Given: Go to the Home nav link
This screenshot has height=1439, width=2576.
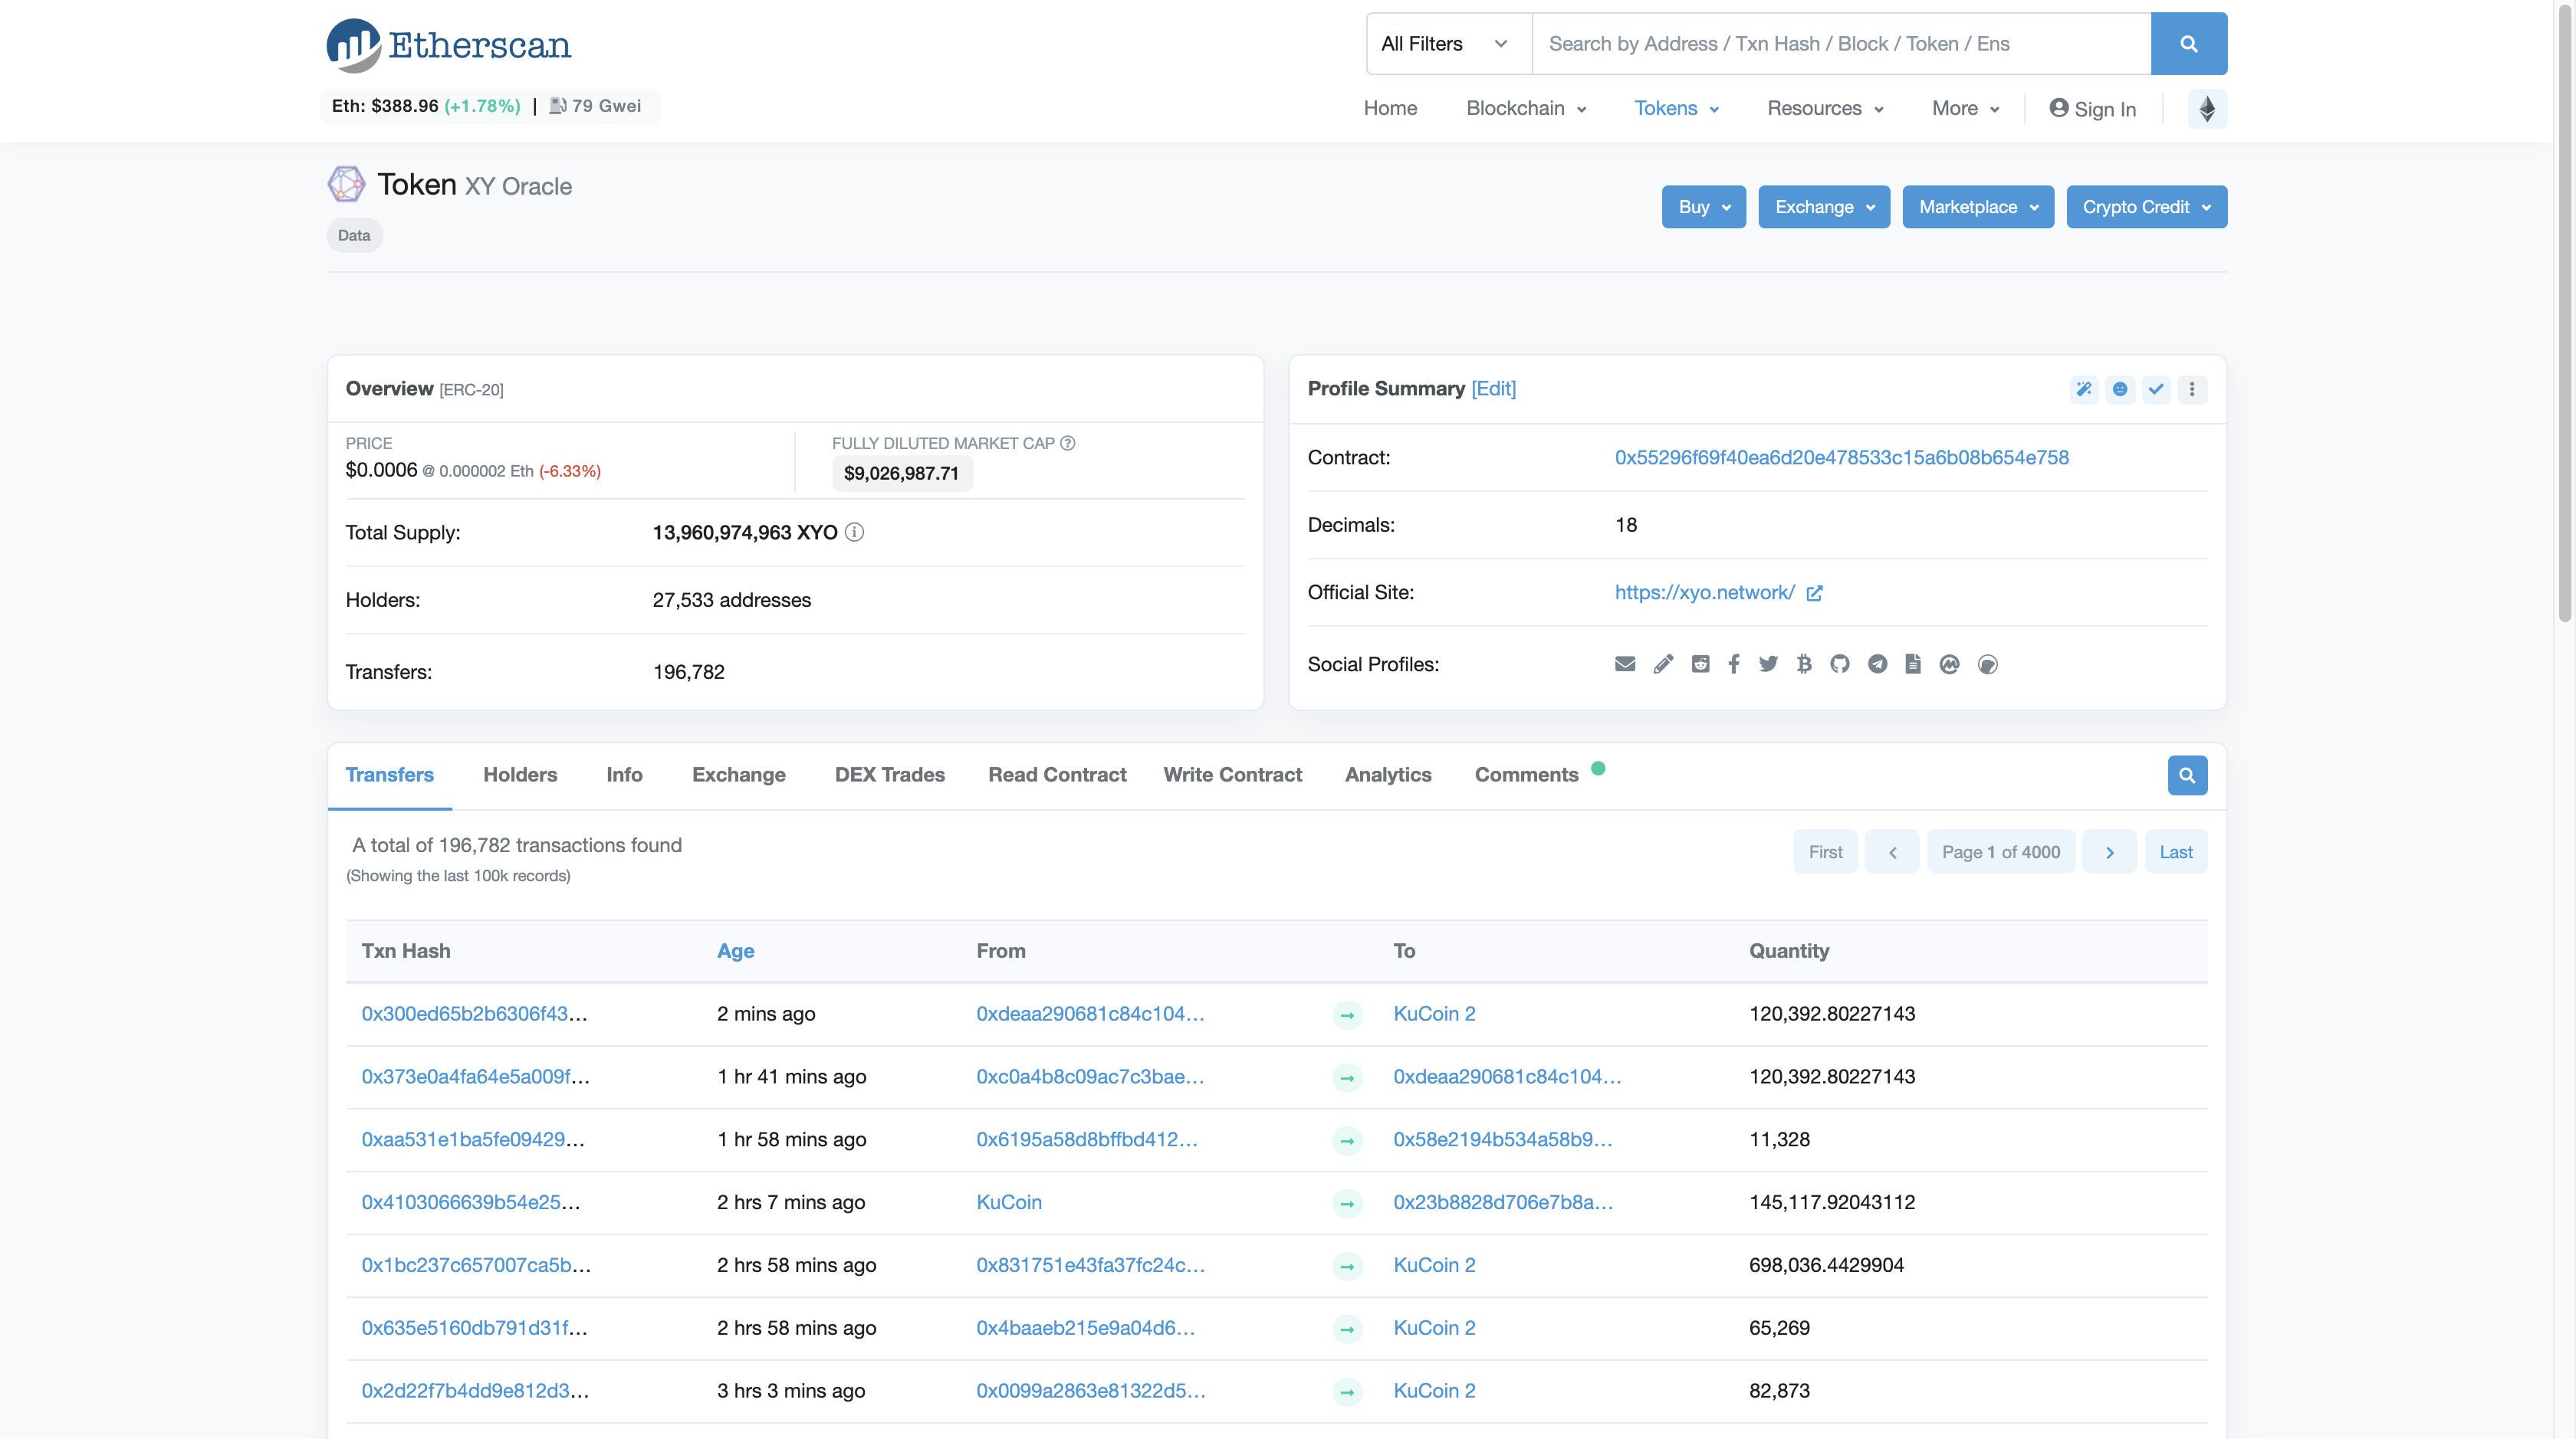Looking at the screenshot, I should (x=1390, y=108).
